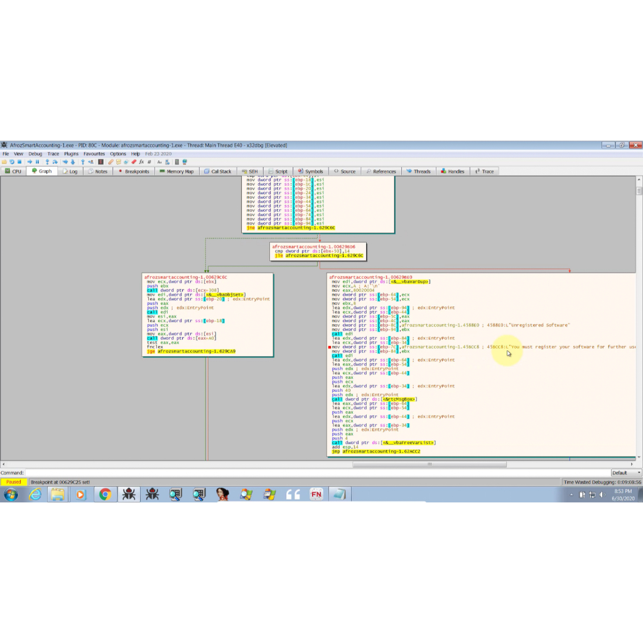Image resolution: width=643 pixels, height=643 pixels.
Task: Show the Comments list
Action: coord(119,162)
